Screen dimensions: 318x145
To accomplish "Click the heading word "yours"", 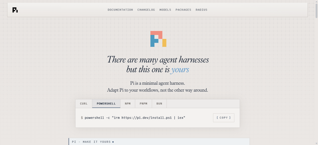I will point(180,70).
